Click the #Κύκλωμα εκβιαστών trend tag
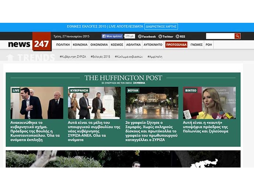The image size is (254, 190). (x=129, y=57)
